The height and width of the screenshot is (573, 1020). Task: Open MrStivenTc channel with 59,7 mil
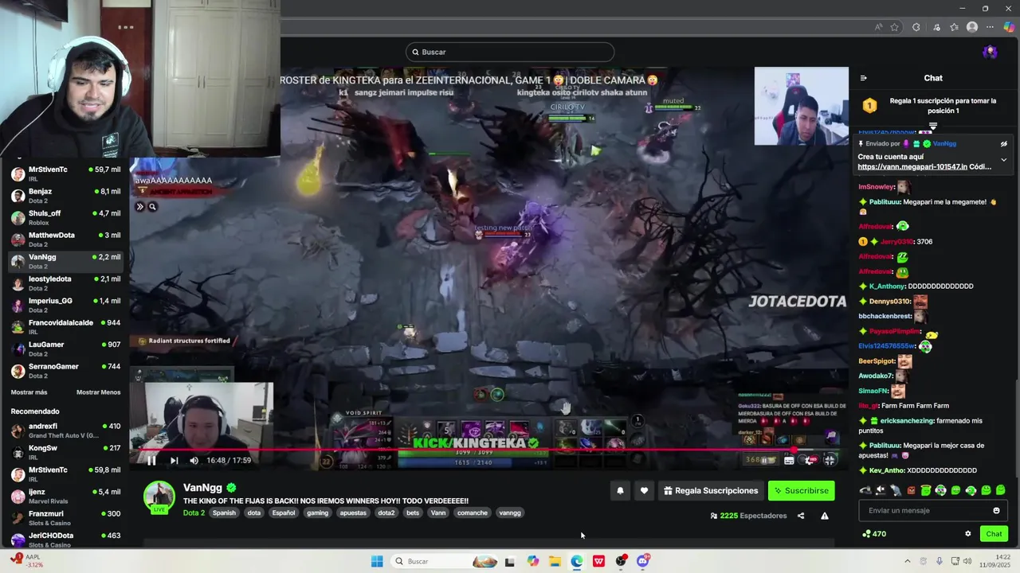(x=65, y=173)
